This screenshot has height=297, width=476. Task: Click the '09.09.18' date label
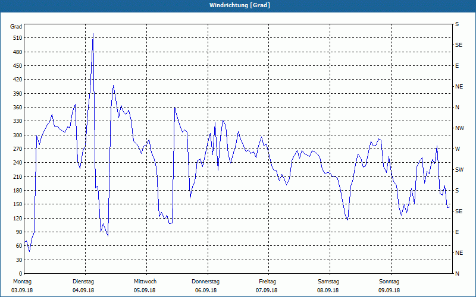(x=389, y=290)
